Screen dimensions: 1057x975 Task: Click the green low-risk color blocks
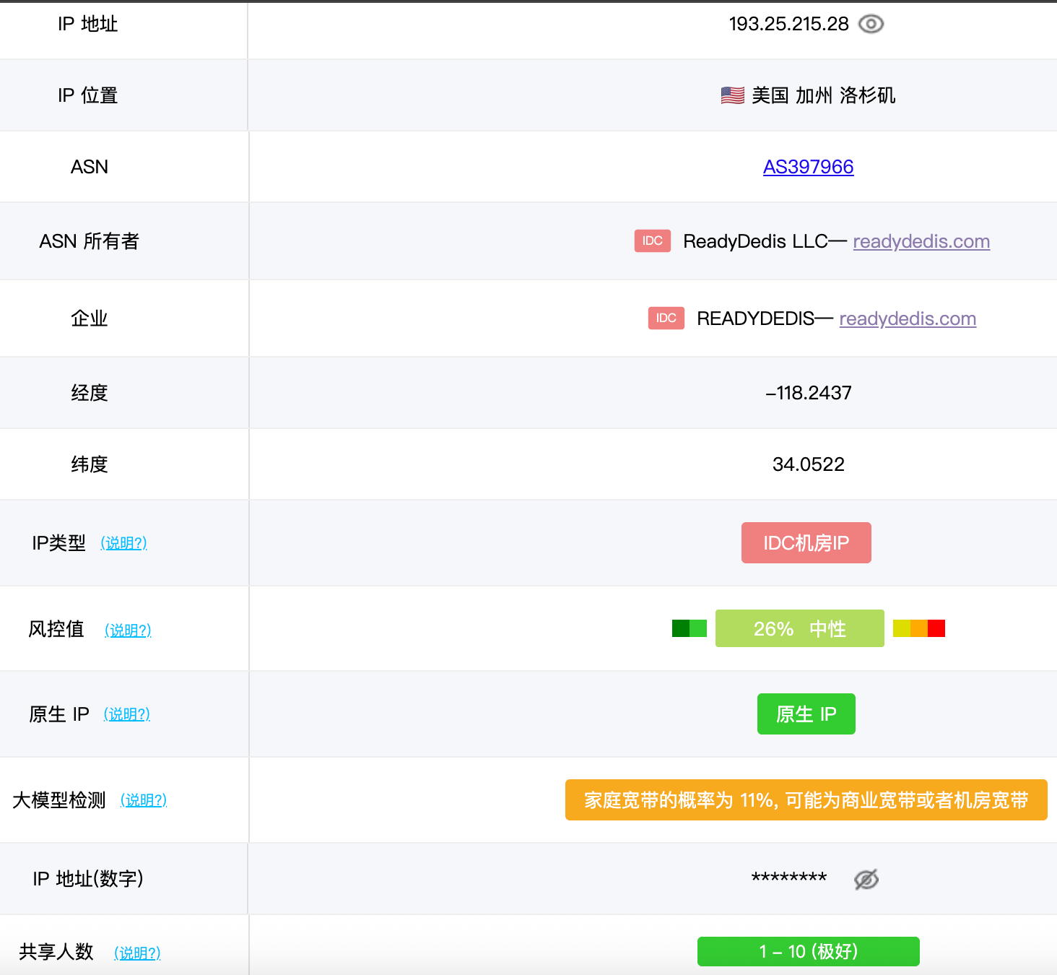click(x=689, y=628)
